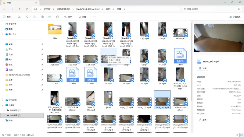Click the Copy icon in the toolbar

[x=27, y=17]
